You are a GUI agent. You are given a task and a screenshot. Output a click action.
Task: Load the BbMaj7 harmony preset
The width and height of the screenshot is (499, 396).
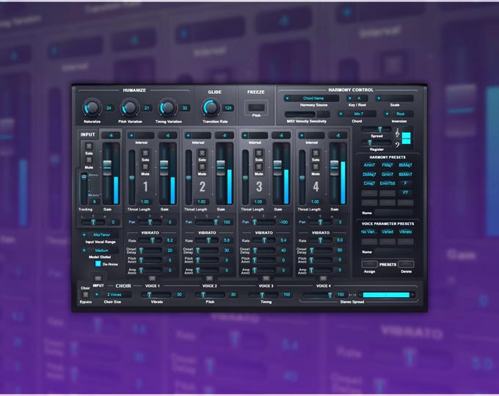click(405, 165)
